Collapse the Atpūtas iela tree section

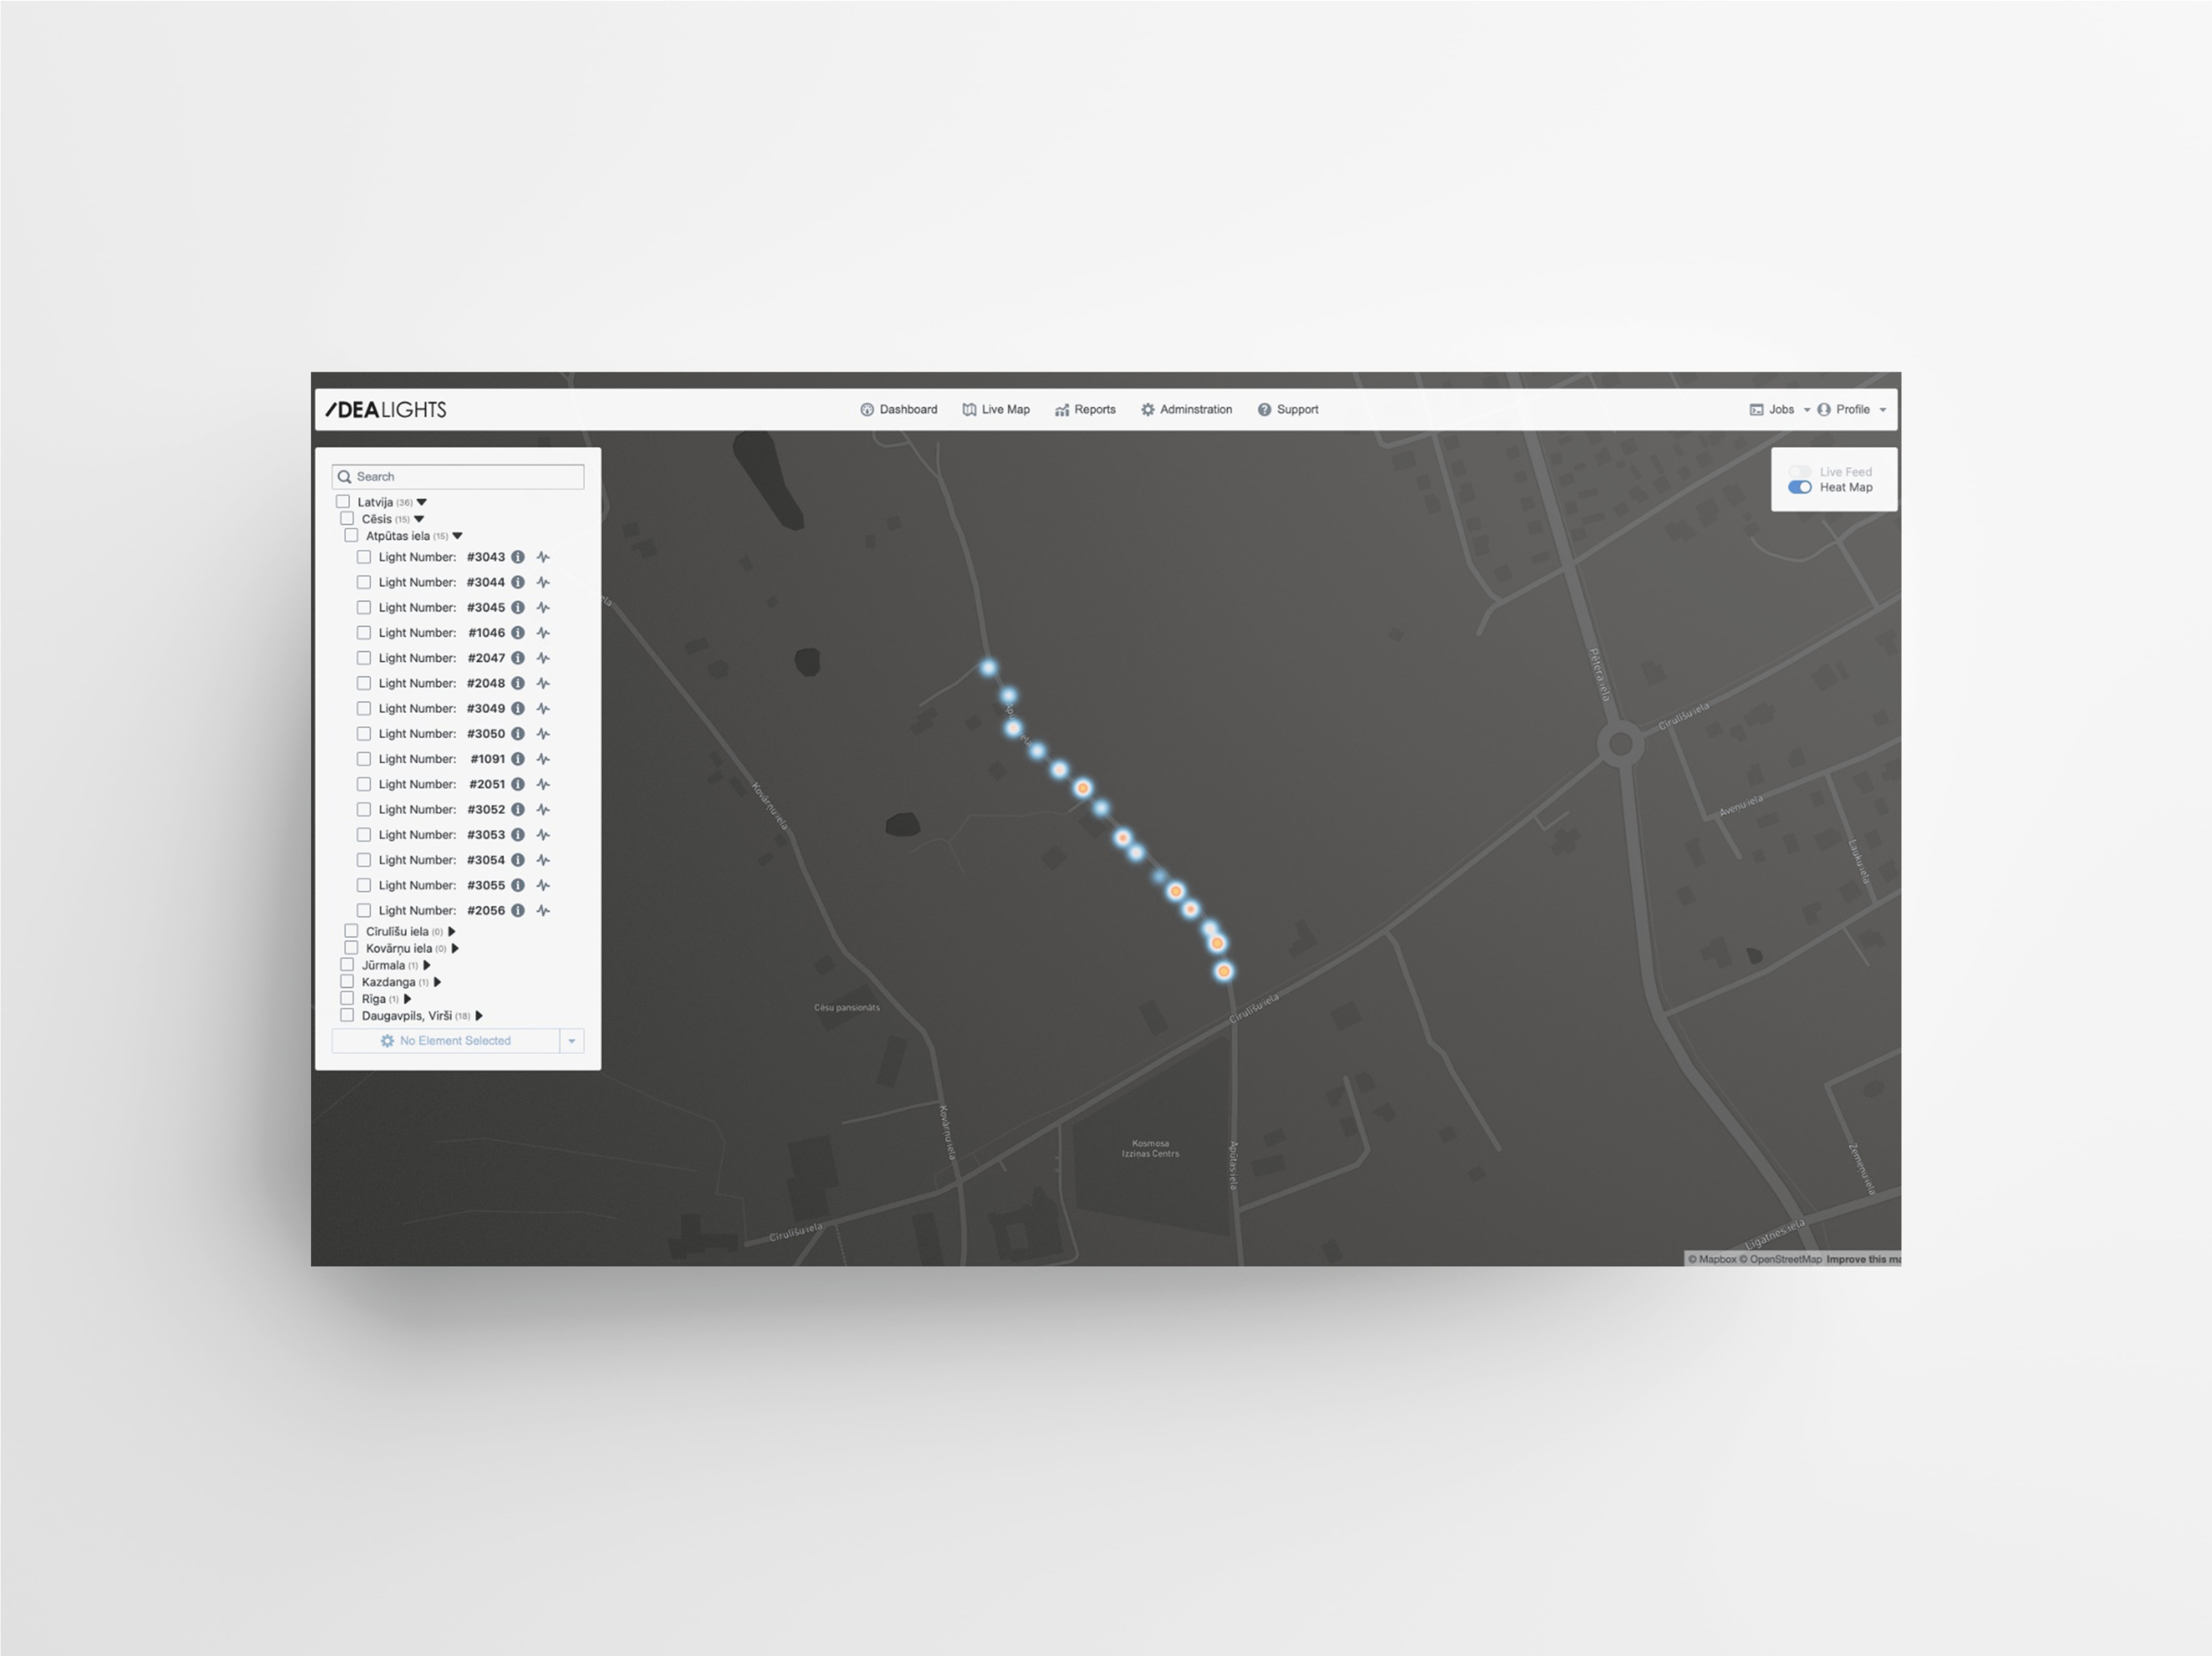coord(458,536)
